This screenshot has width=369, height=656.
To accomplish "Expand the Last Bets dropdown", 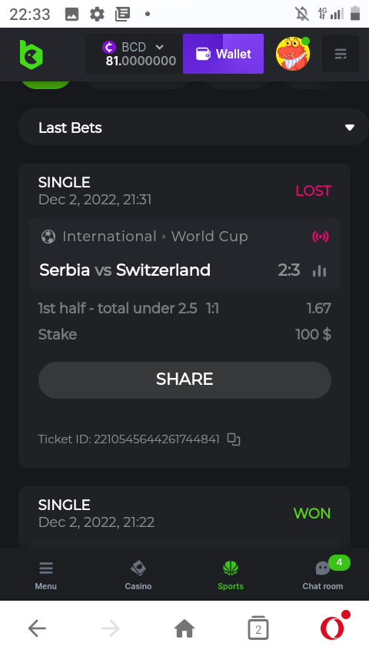I will click(194, 128).
